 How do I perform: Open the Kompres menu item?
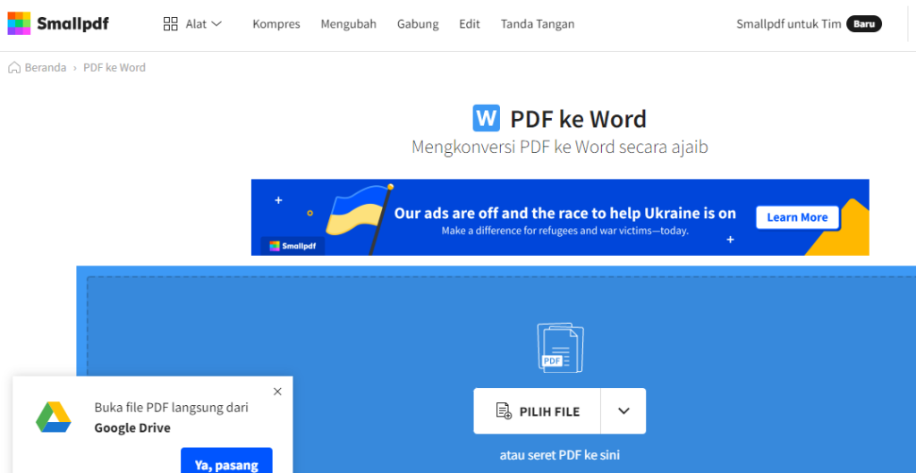point(276,24)
